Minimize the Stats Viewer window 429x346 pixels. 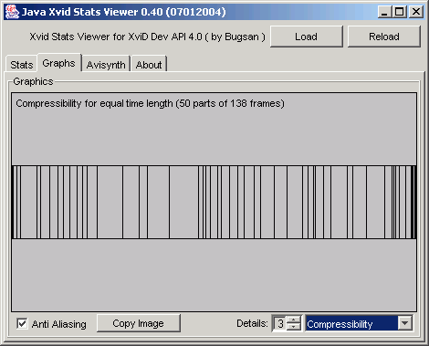click(384, 12)
